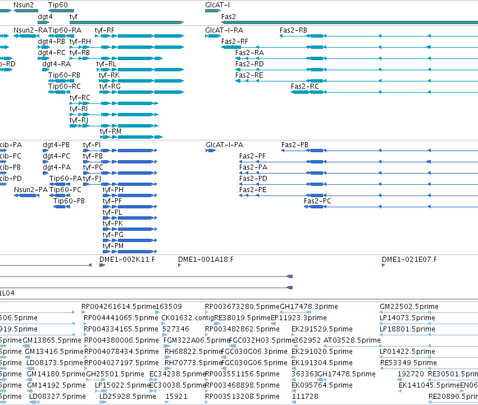
Task: Select EST RP003513208.5prime
Action: 242,397
